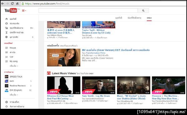Open the browser home page icon
This screenshot has height=115, width=187.
[x=17, y=3]
